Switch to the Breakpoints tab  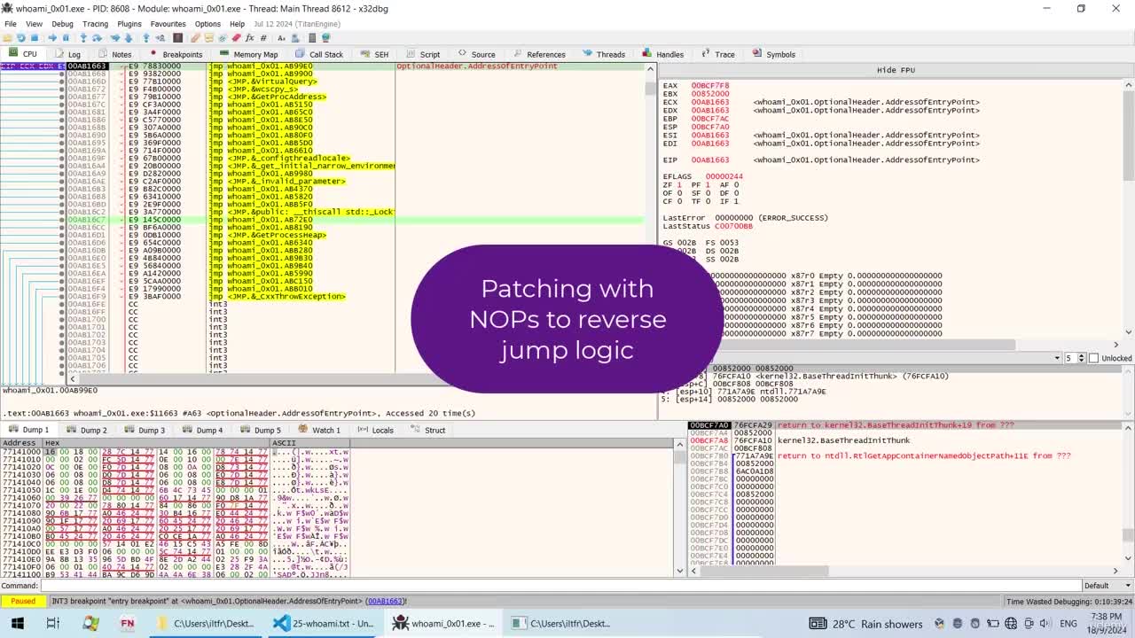pos(176,54)
